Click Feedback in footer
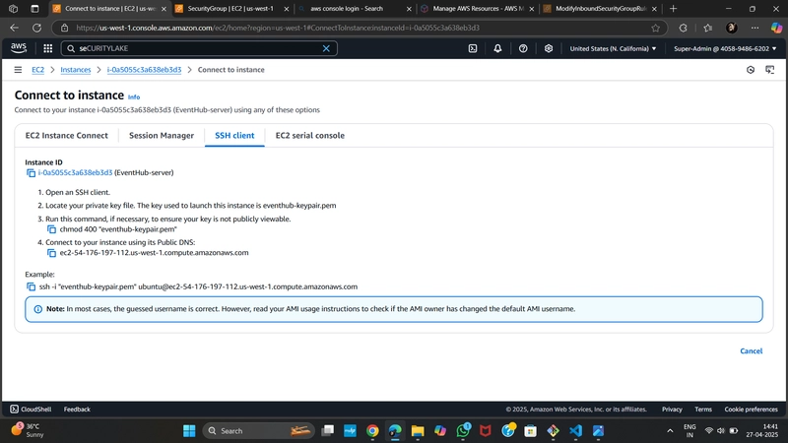Viewport: 788px width, 443px height. 77,410
